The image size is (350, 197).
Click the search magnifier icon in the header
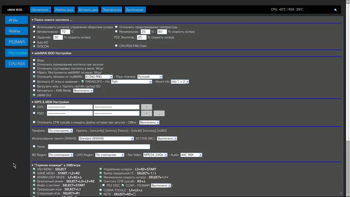click(336, 10)
